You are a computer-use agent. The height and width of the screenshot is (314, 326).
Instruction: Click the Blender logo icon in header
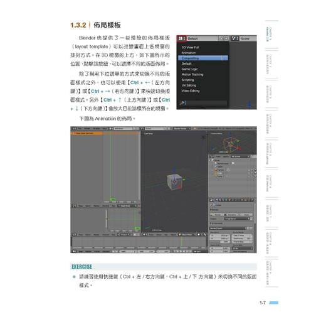(x=194, y=129)
